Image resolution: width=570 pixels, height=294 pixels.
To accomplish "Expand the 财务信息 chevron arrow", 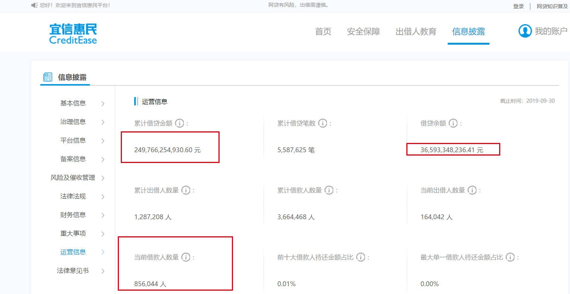I will [103, 215].
